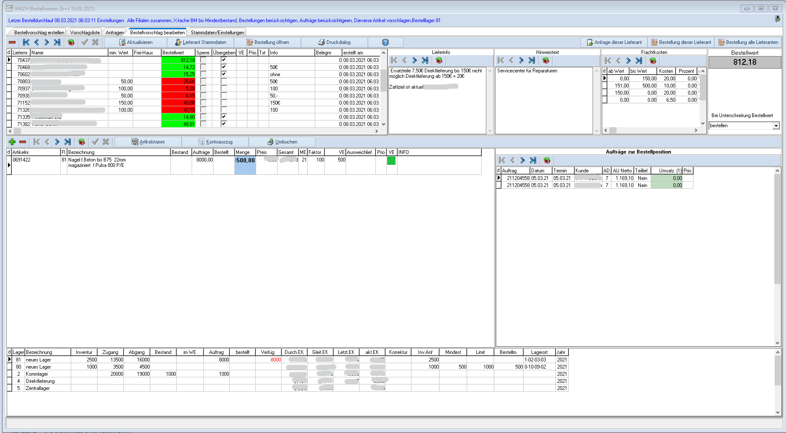Jump to first supplier record arrow
This screenshot has width=786, height=433.
[x=26, y=42]
